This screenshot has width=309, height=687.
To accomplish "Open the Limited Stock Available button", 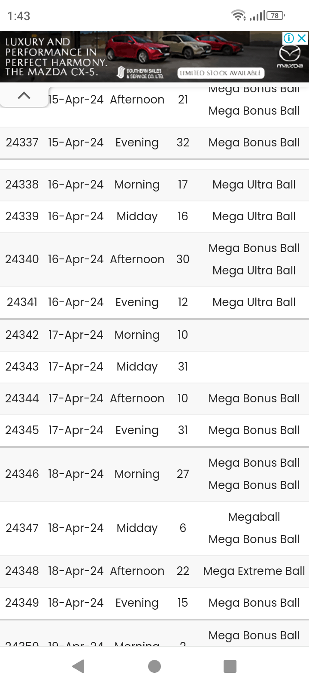I will coord(221,73).
